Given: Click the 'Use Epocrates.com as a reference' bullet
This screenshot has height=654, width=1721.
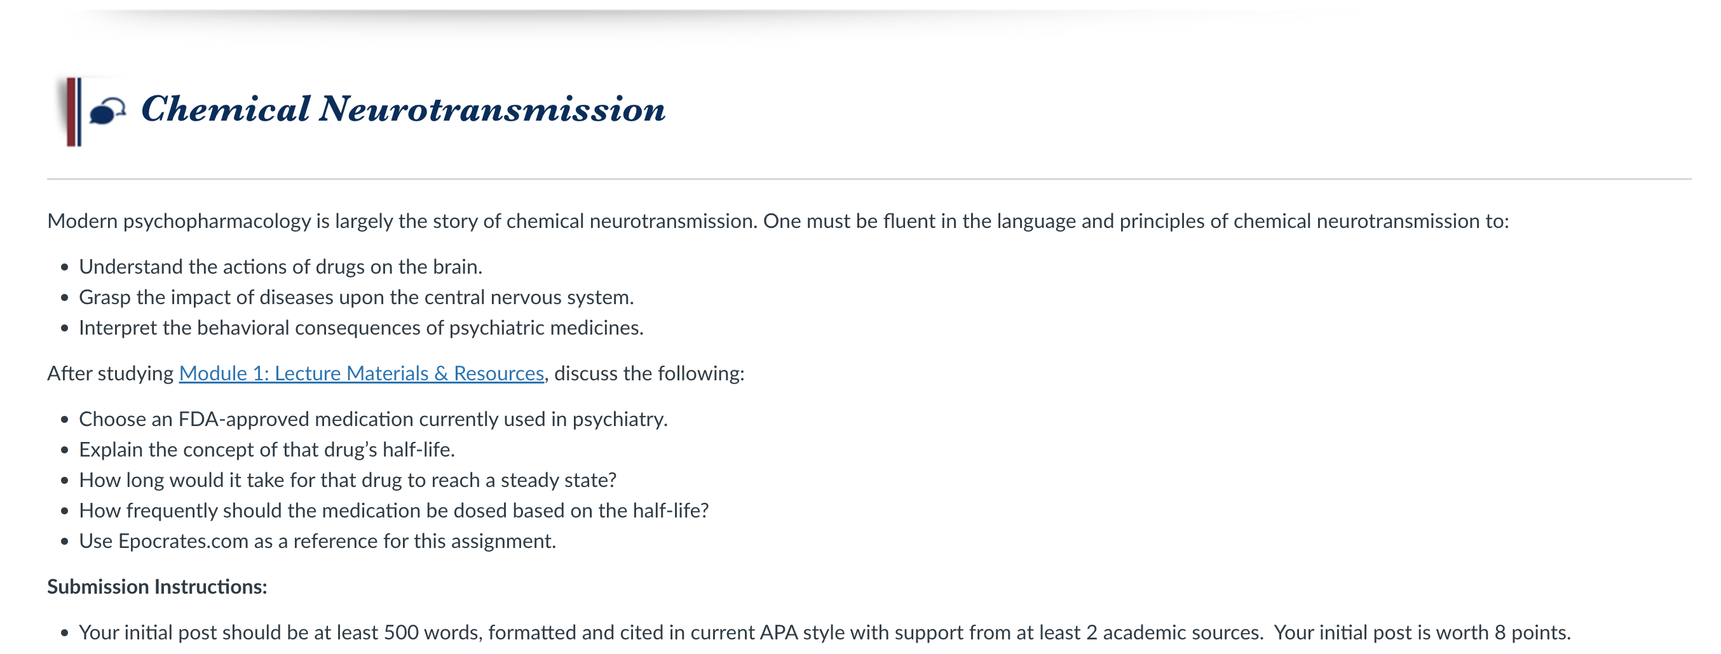Looking at the screenshot, I should click(317, 541).
